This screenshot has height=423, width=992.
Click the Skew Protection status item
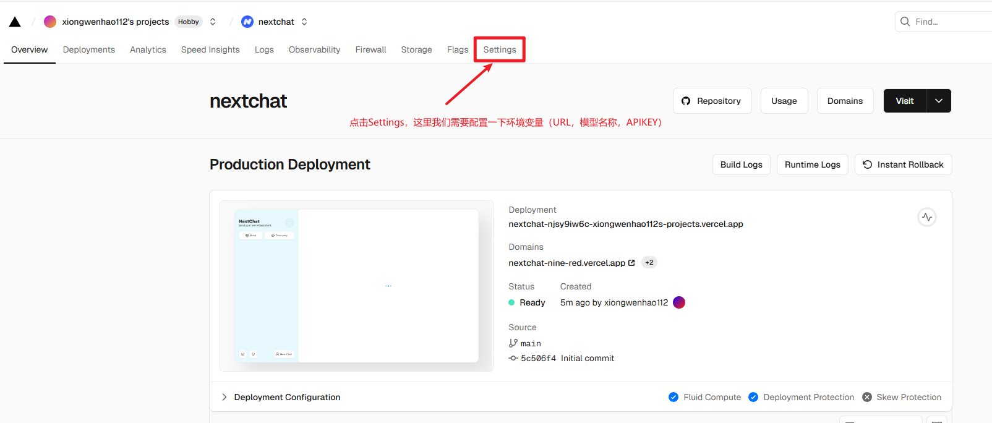(902, 397)
